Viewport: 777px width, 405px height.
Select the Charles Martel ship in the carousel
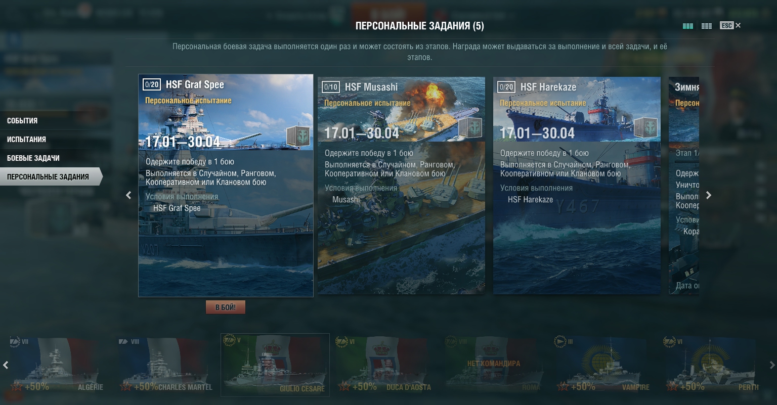[x=166, y=365]
